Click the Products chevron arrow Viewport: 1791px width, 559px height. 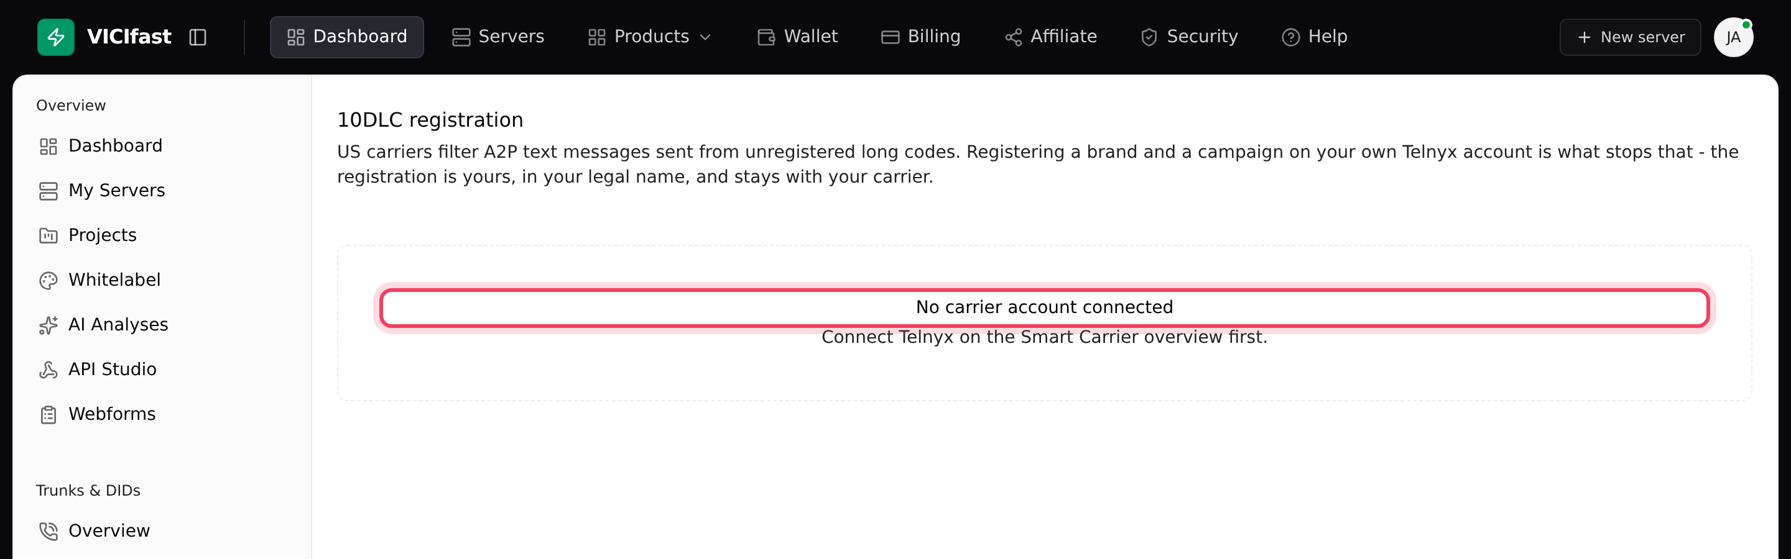coord(705,37)
